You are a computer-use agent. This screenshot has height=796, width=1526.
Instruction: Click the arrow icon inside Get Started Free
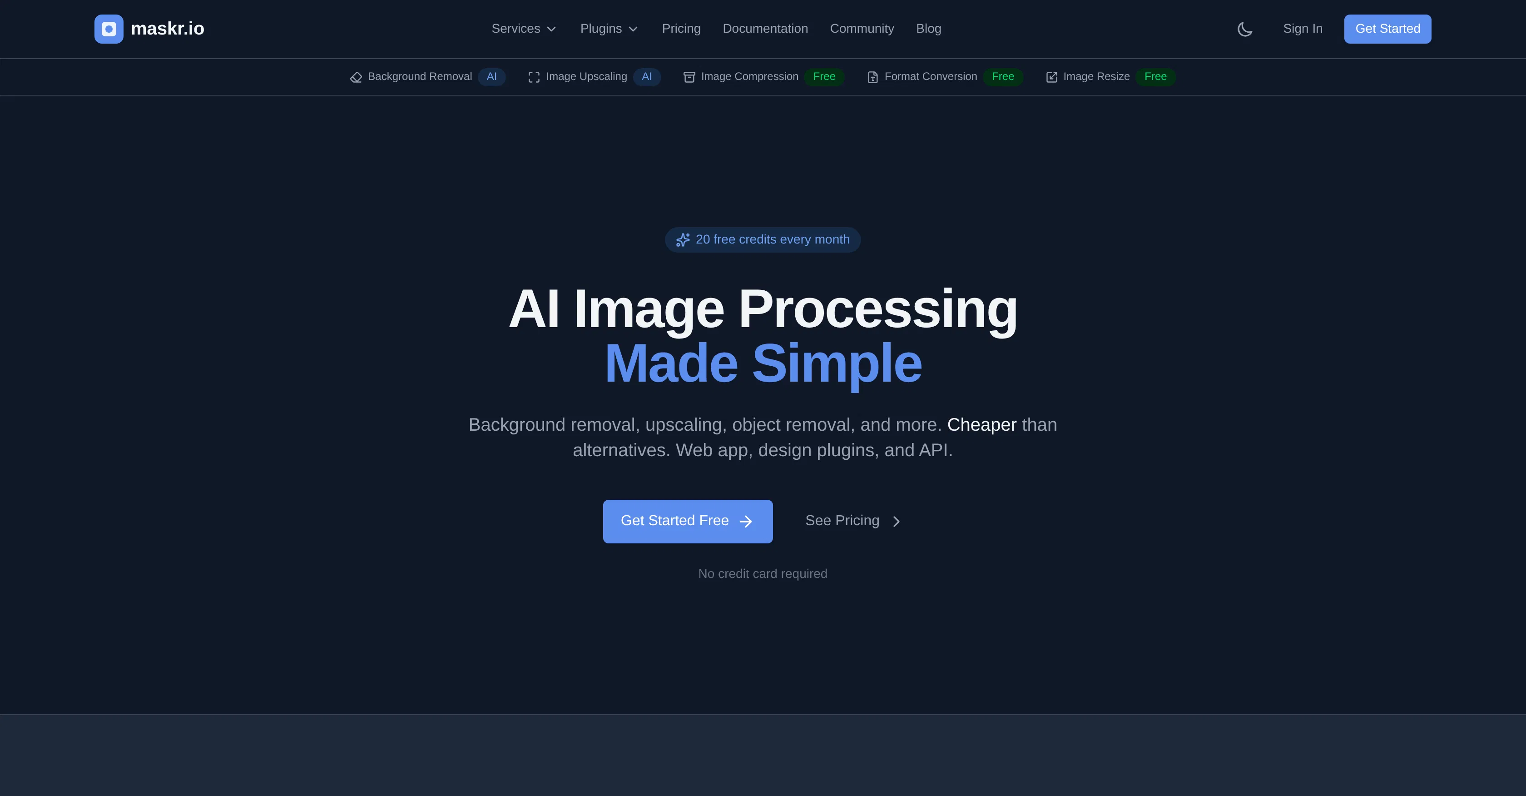[746, 521]
